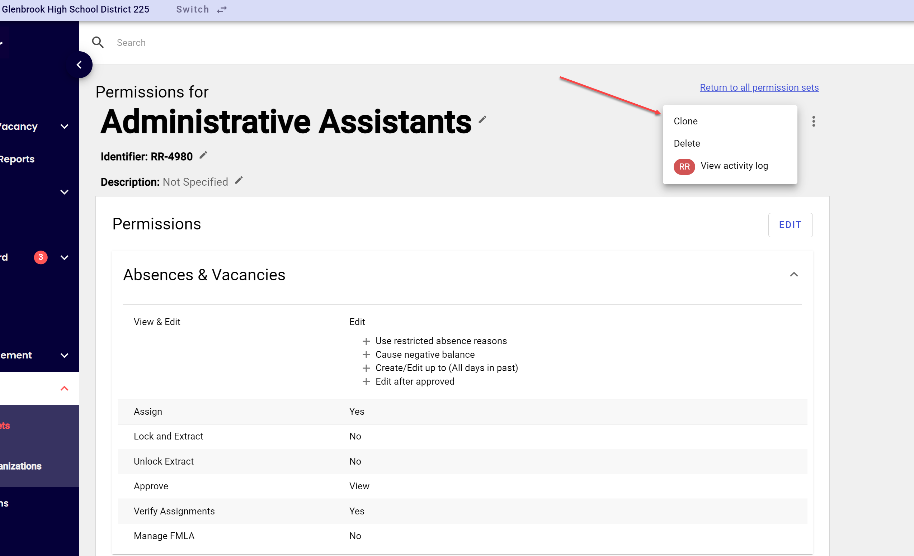The height and width of the screenshot is (556, 914).
Task: Expand the Vacancy sidebar section chevron
Action: coord(64,127)
